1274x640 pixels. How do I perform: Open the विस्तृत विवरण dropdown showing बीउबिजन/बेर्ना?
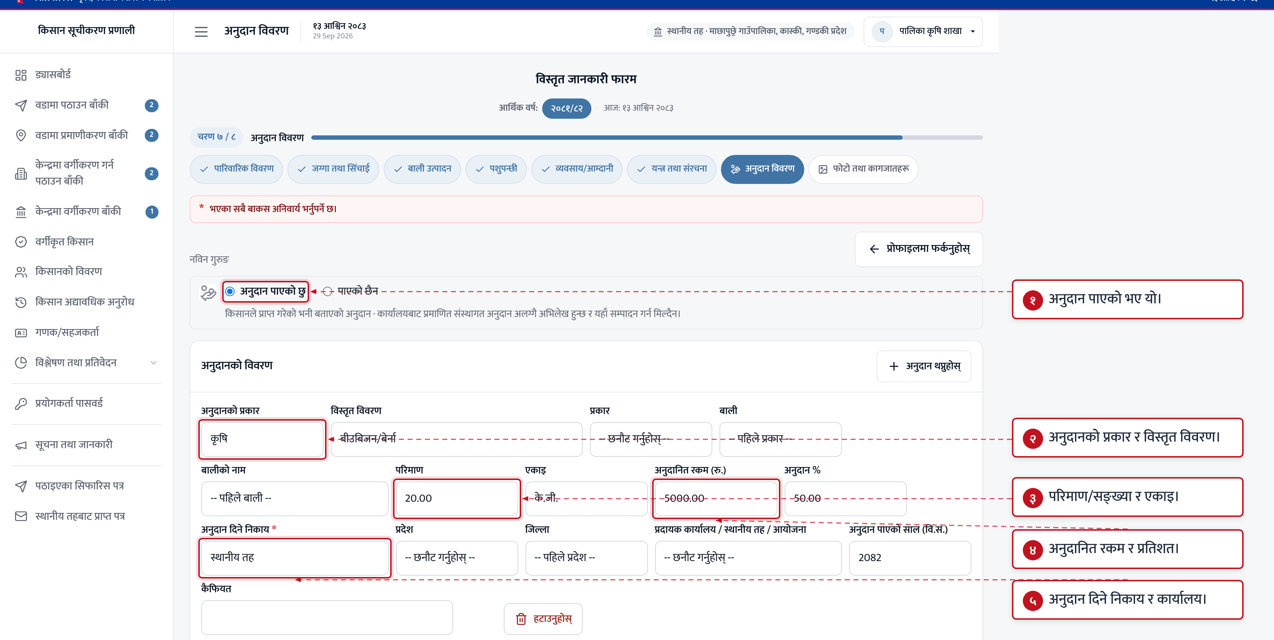[456, 439]
